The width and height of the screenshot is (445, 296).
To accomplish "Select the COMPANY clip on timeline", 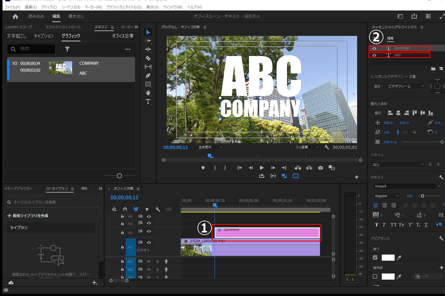I will 267,233.
